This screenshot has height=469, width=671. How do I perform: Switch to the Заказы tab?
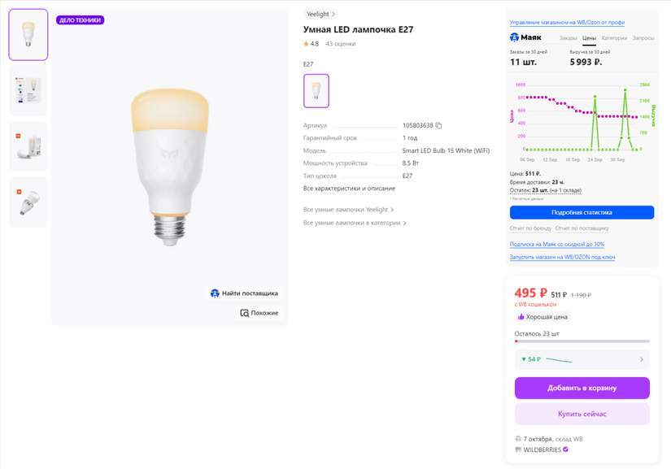tap(568, 38)
